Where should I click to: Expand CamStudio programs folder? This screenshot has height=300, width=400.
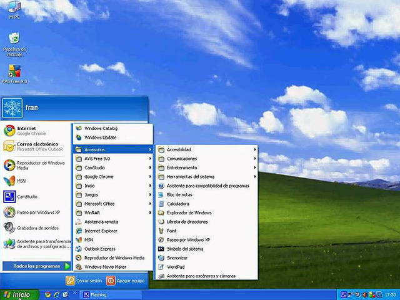(x=113, y=167)
